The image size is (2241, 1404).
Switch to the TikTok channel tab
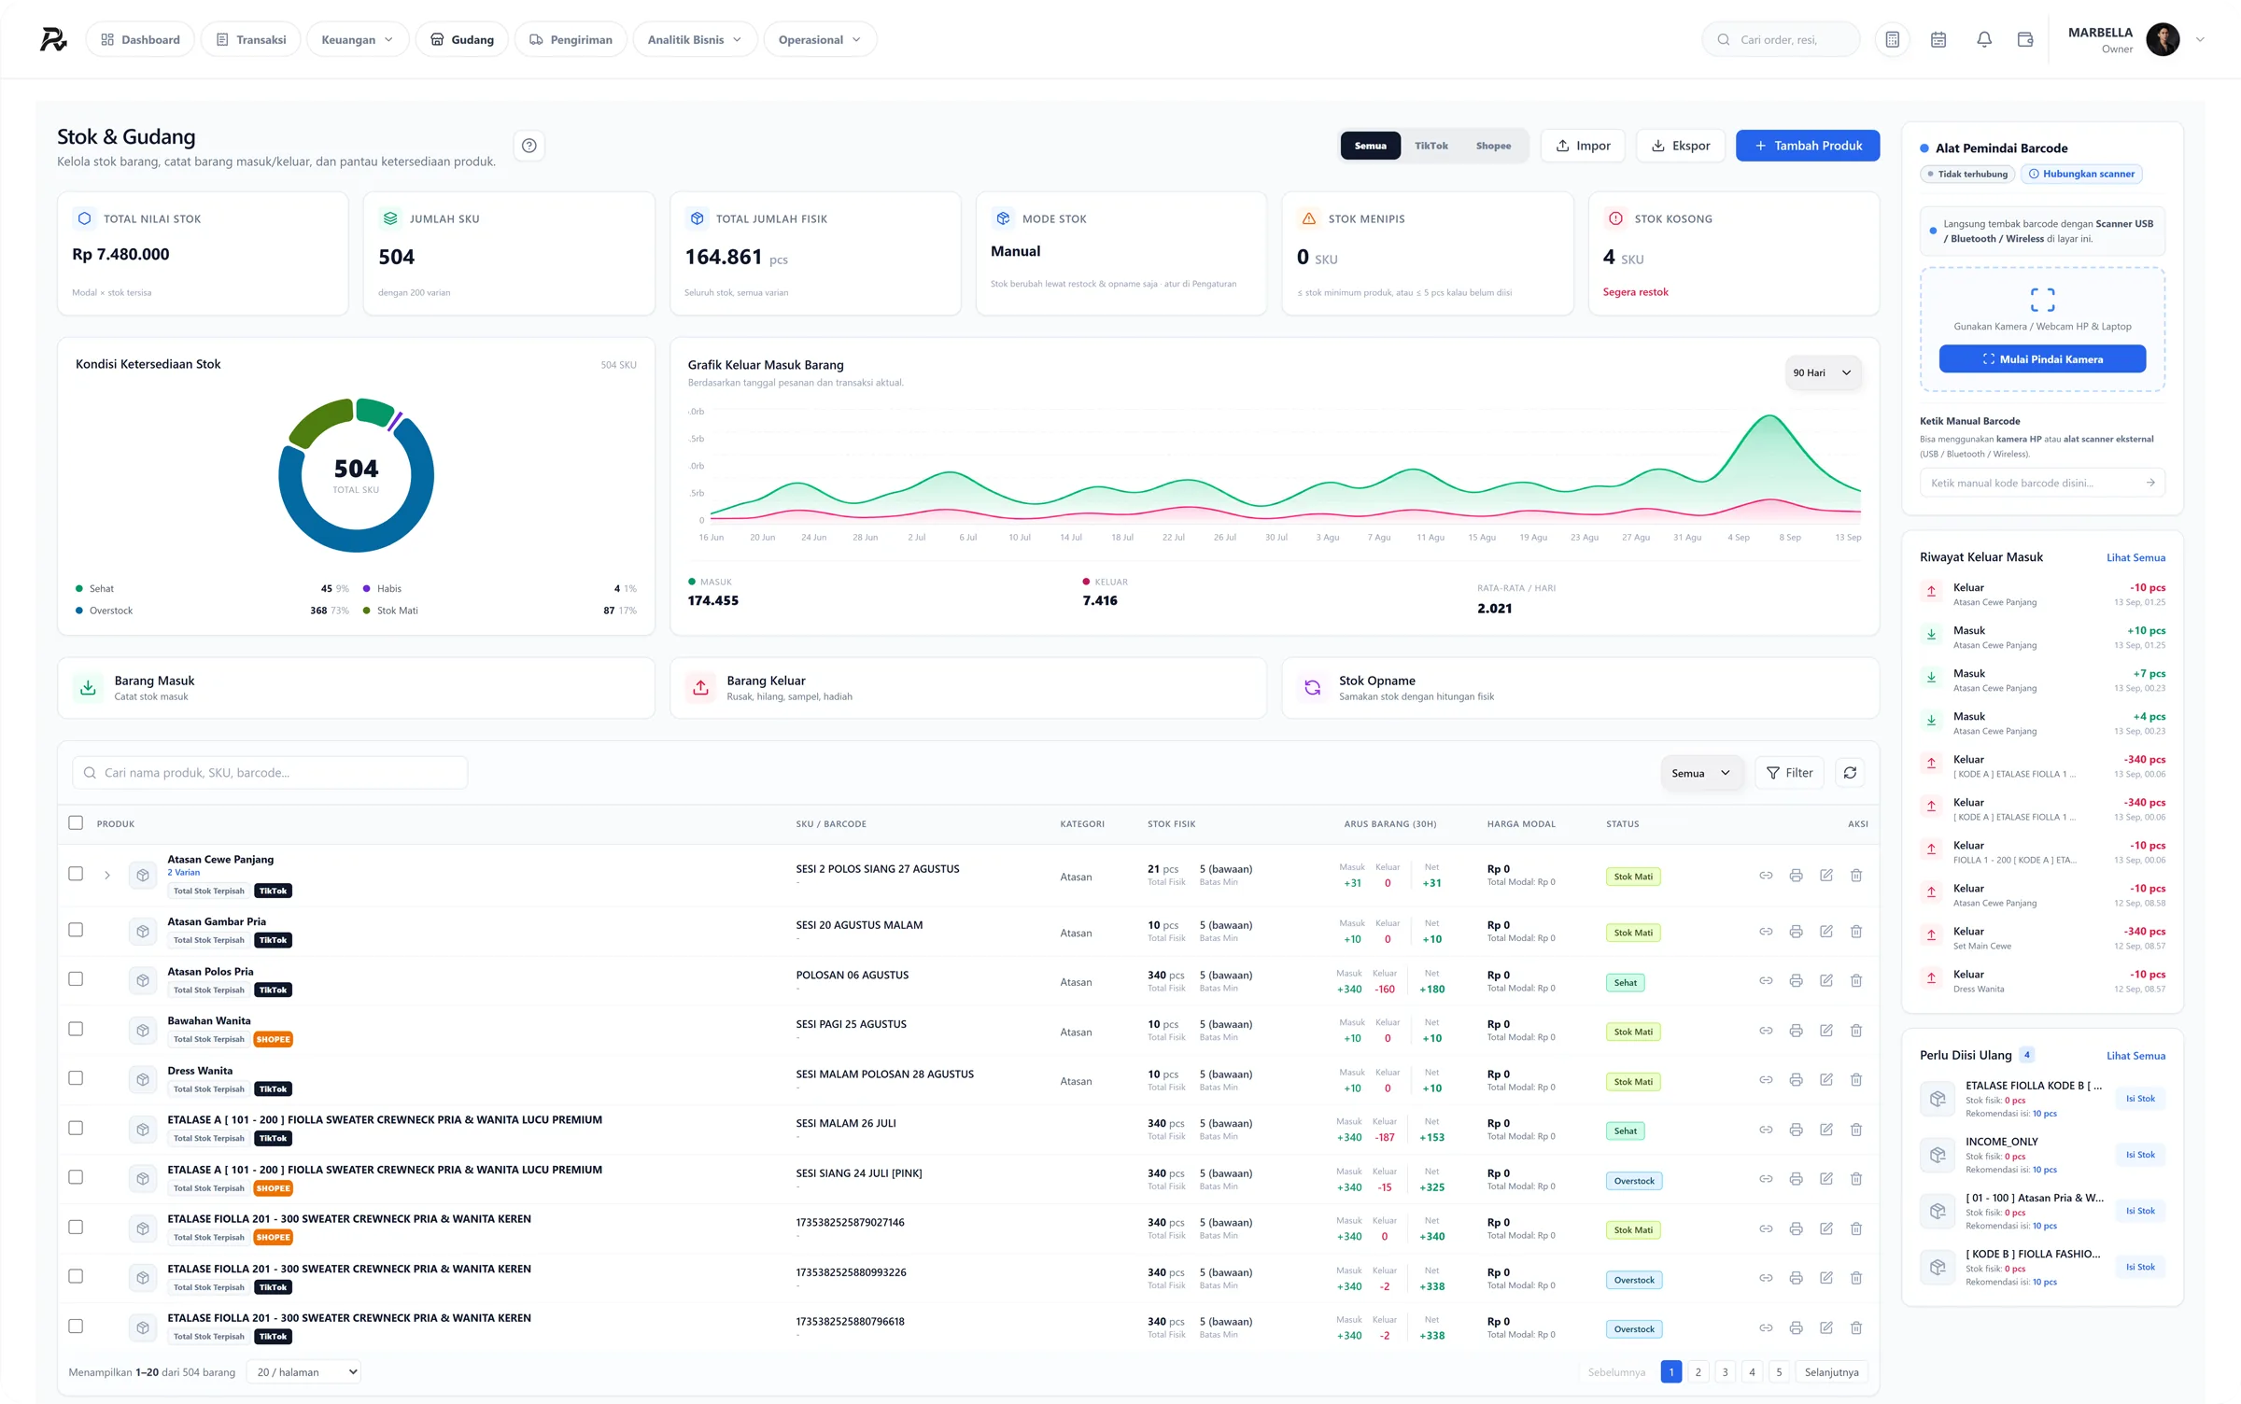coord(1431,146)
